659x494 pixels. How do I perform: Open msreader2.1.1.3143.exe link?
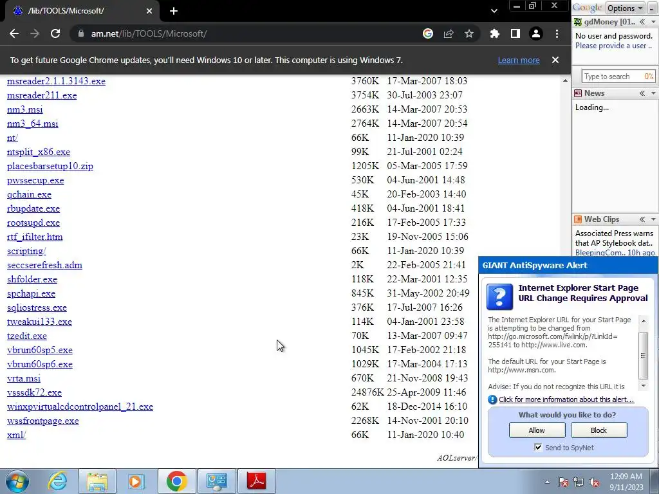[x=56, y=81]
